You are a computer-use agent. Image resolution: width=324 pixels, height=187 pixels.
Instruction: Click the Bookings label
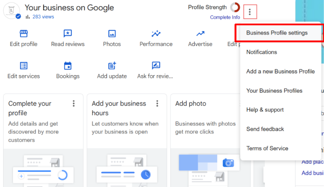[x=68, y=76]
